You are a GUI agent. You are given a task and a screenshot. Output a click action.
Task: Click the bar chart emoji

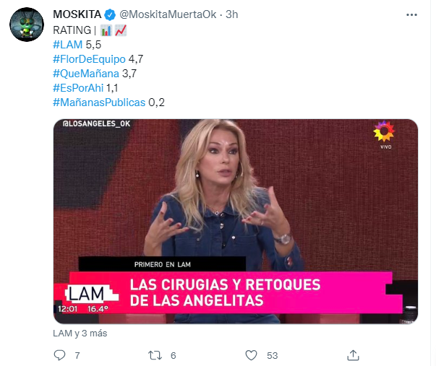click(x=106, y=30)
